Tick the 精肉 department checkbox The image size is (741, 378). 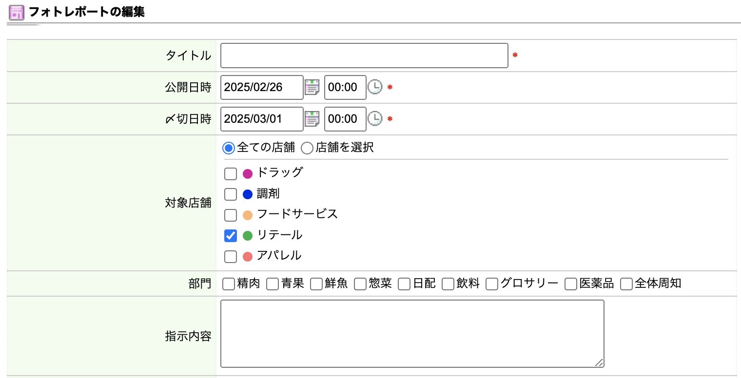click(x=229, y=284)
